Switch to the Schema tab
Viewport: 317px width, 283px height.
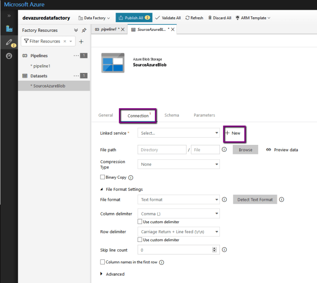point(172,115)
